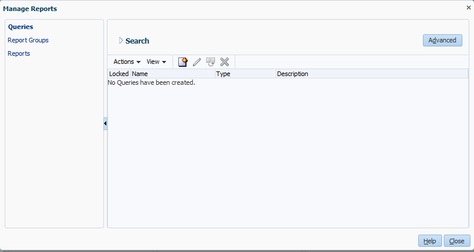Expand the Search section triangle
The width and height of the screenshot is (474, 252).
pyautogui.click(x=121, y=41)
